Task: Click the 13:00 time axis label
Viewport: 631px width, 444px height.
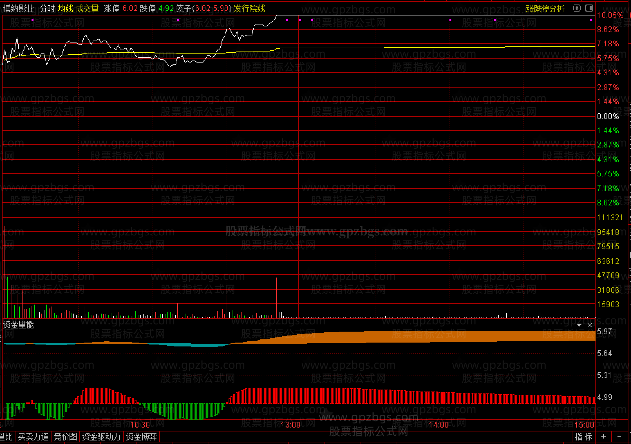Action: (x=290, y=425)
